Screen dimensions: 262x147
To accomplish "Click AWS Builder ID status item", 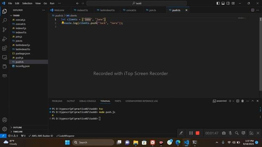I will 41,136.
